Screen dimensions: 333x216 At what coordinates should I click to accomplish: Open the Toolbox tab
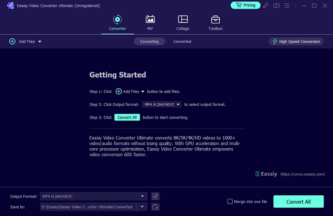(216, 23)
